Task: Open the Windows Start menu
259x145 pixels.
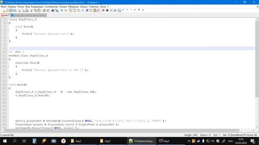Action: point(5,141)
